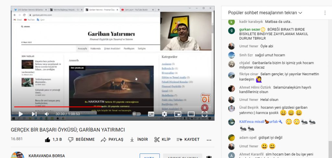Create a clip with KLİP
The width and height of the screenshot is (332, 158).
162,140
